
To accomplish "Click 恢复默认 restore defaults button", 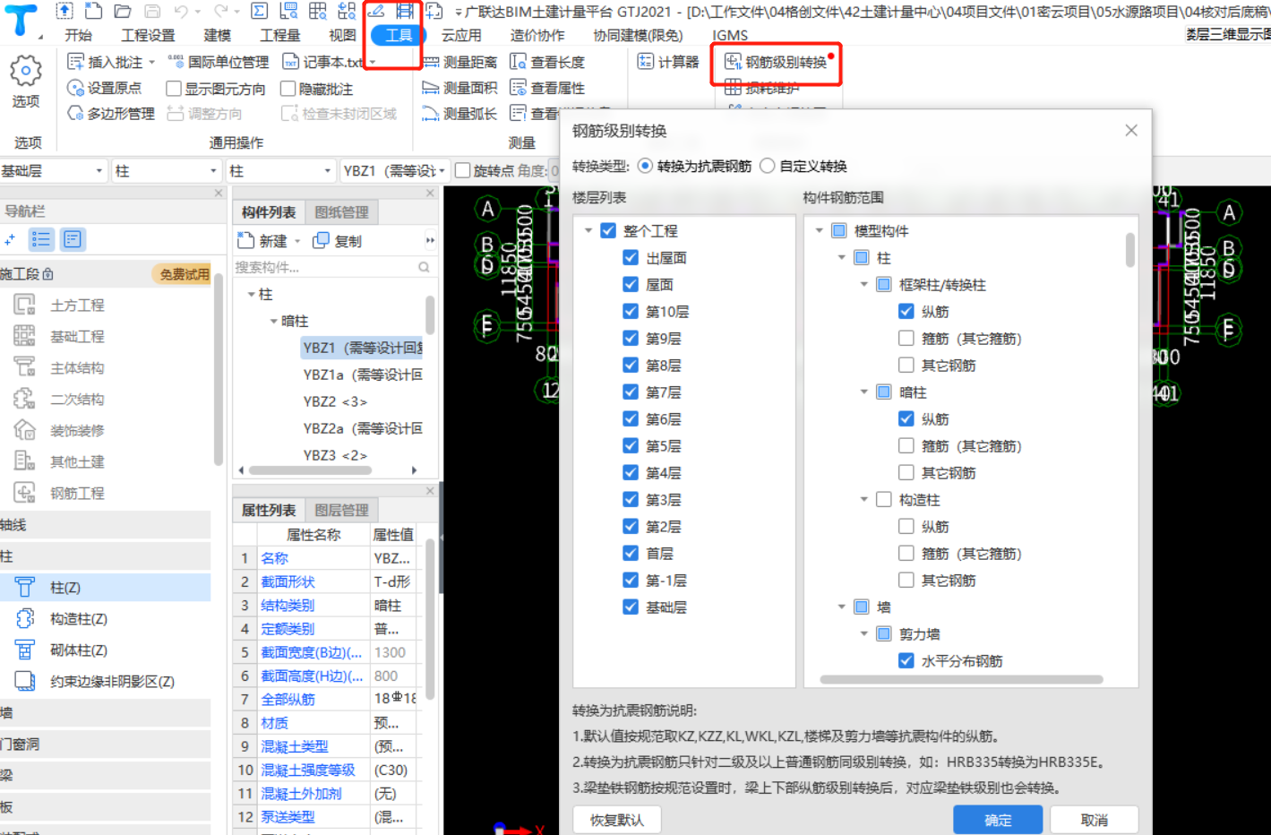I will [616, 820].
